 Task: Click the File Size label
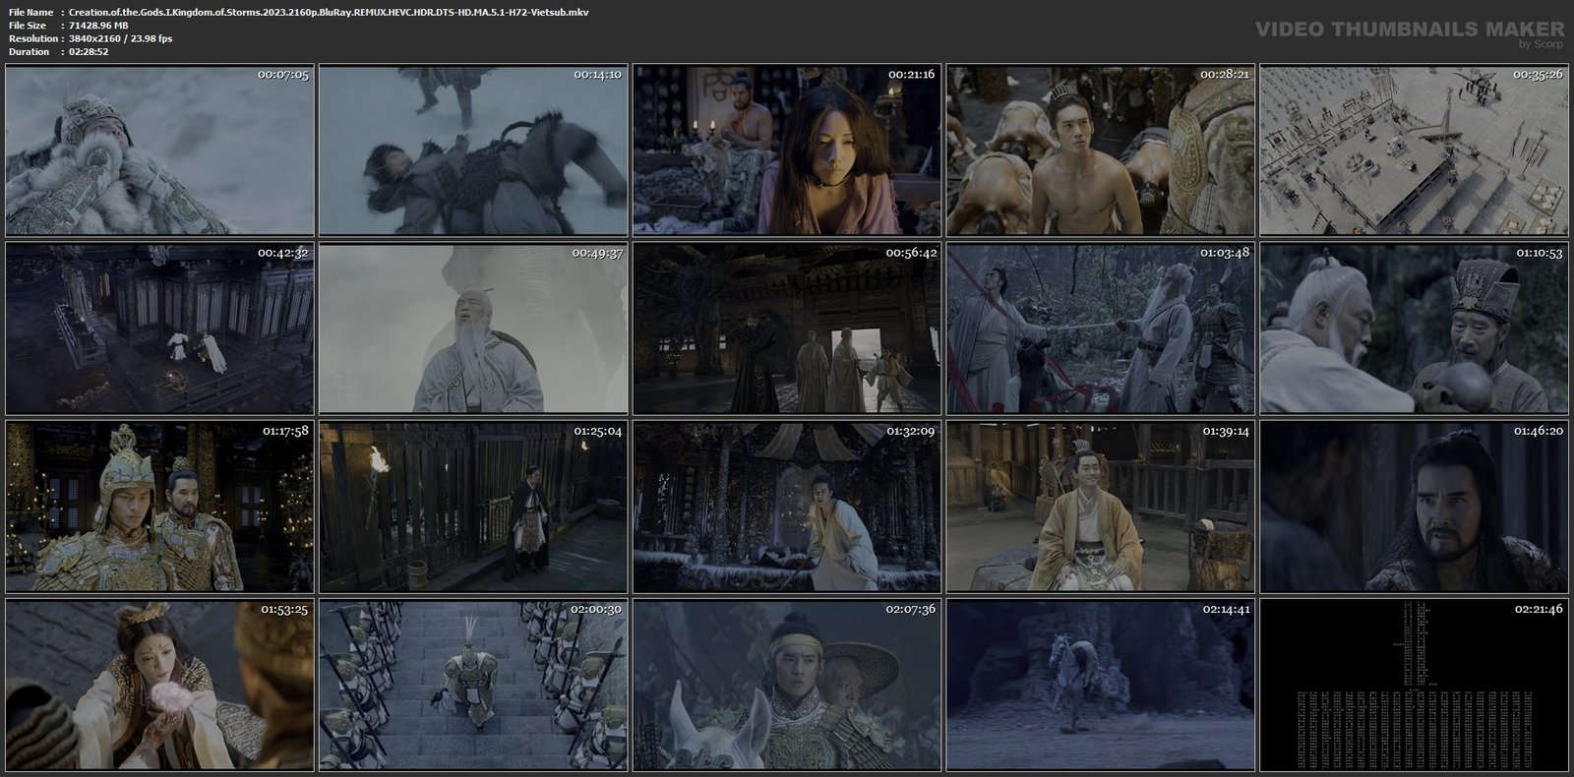pos(28,26)
